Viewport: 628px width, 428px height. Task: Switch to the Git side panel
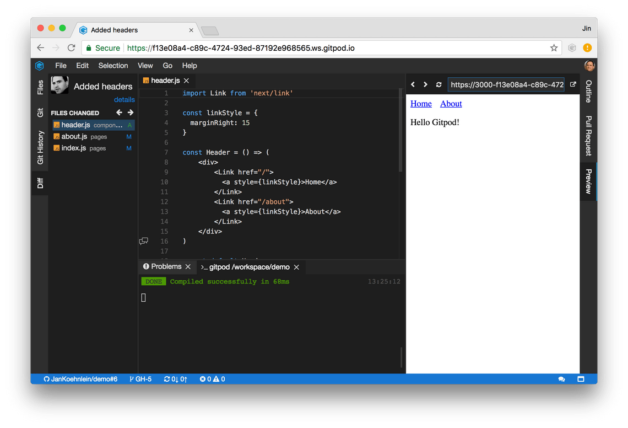[40, 113]
